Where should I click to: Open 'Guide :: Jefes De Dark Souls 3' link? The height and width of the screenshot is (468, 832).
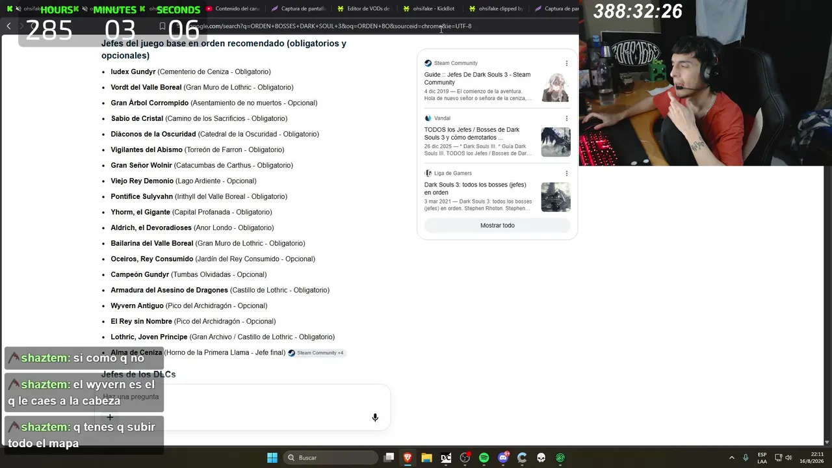click(x=478, y=79)
